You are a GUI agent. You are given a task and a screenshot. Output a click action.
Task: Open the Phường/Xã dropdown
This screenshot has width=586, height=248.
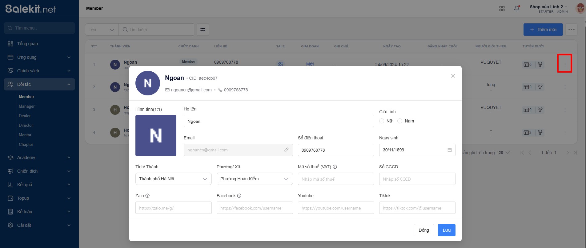pos(255,179)
